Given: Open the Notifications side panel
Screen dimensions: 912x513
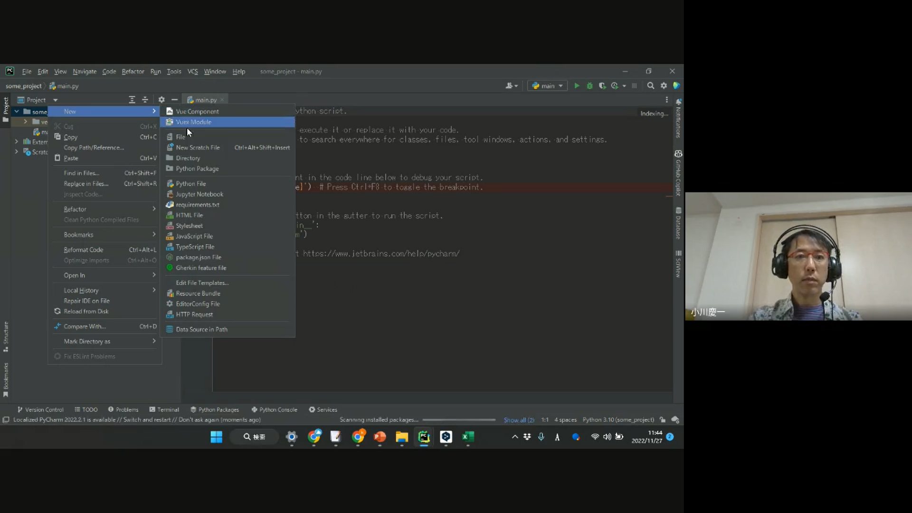Looking at the screenshot, I should tap(678, 119).
